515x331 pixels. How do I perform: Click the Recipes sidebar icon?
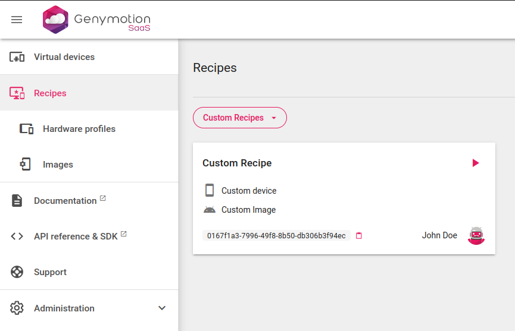point(17,93)
